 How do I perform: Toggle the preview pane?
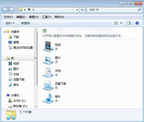click(x=129, y=23)
